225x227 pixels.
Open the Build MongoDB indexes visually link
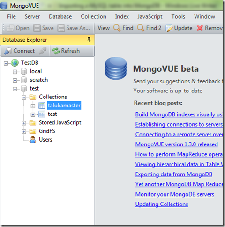click(179, 114)
